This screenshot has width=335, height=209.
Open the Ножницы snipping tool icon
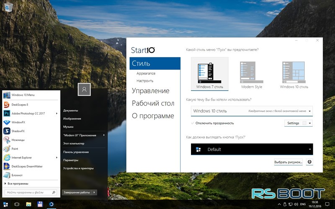click(x=7, y=140)
